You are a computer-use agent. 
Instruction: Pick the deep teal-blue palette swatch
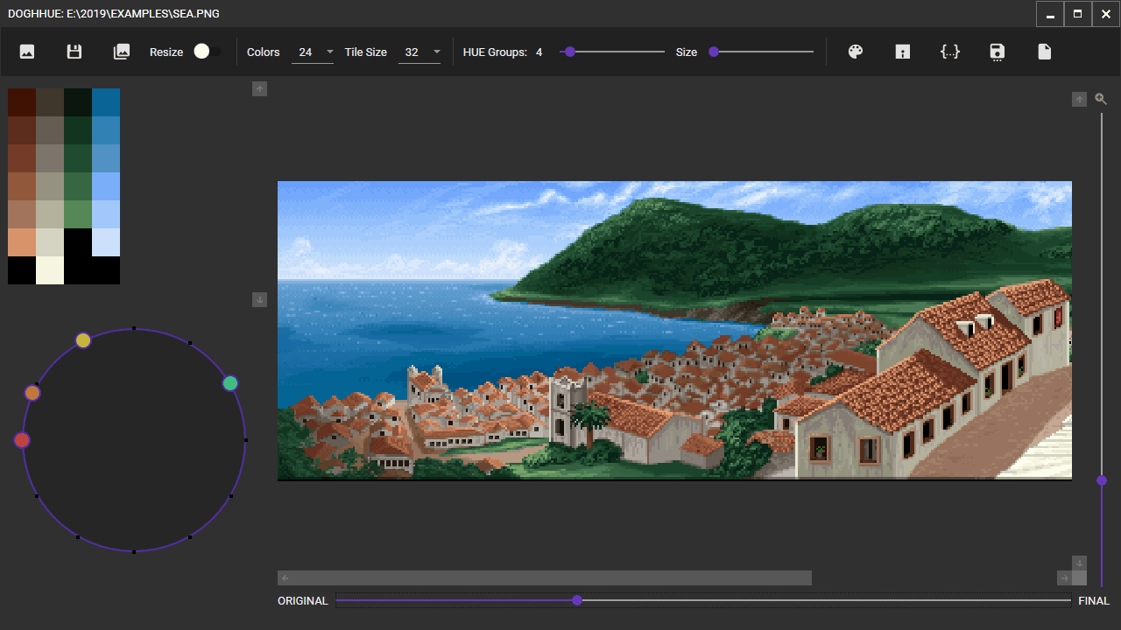(106, 102)
